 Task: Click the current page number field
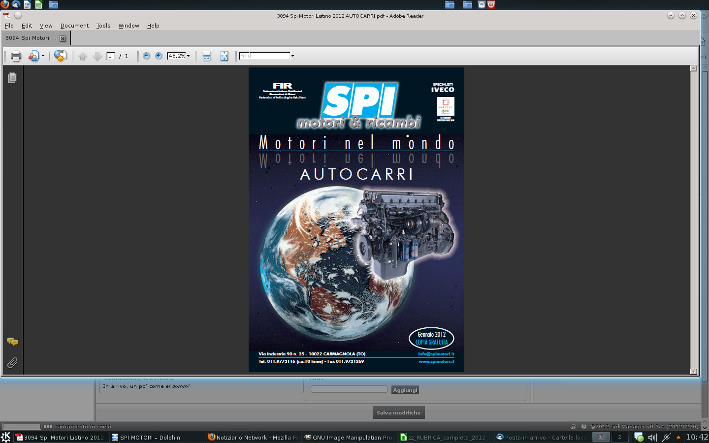[x=111, y=56]
